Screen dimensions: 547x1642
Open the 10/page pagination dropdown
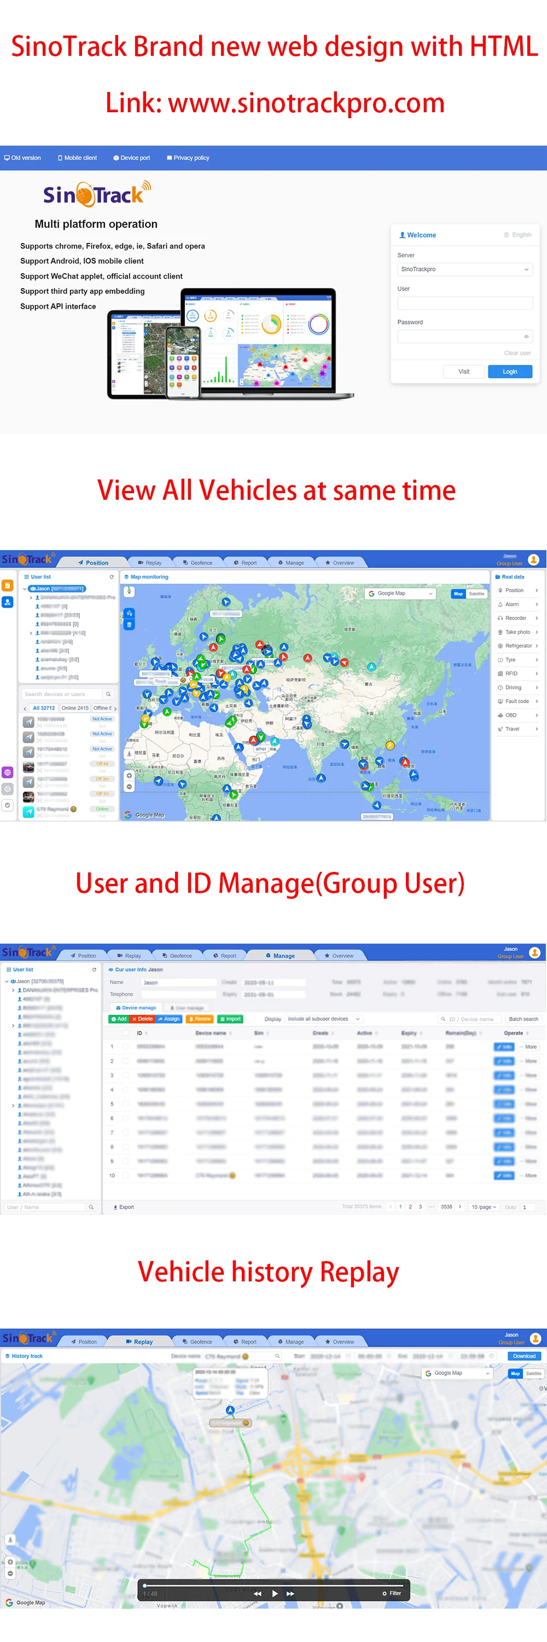484,1207
